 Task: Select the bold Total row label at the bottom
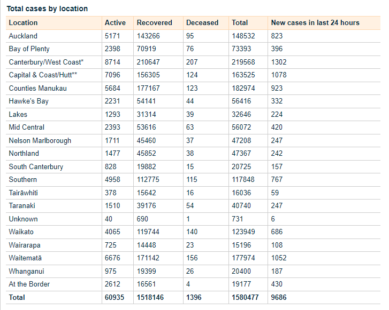click(17, 297)
